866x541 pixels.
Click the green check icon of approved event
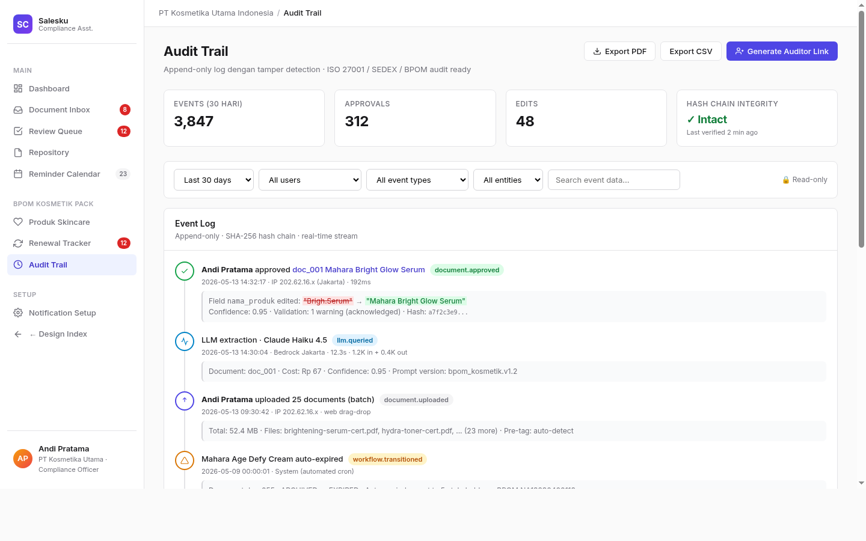[185, 271]
